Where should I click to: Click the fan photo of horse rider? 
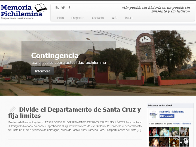tap(174, 131)
